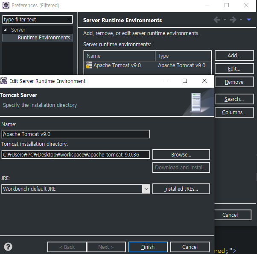This screenshot has width=257, height=254.
Task: Click the Name column header
Action: [x=120, y=56]
